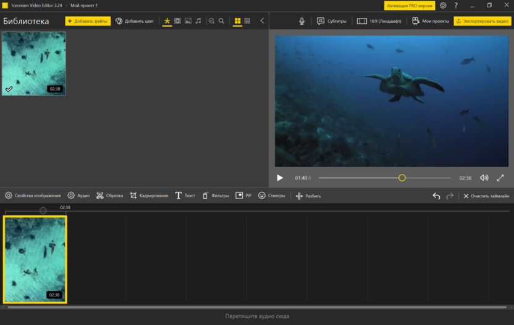Screen dimensions: 514x325
Task: Open the Стикеры stickers tool
Action: pos(271,195)
